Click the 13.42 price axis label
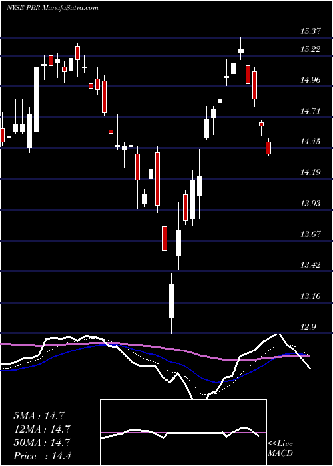The height and width of the screenshot is (466, 333). pos(310,264)
